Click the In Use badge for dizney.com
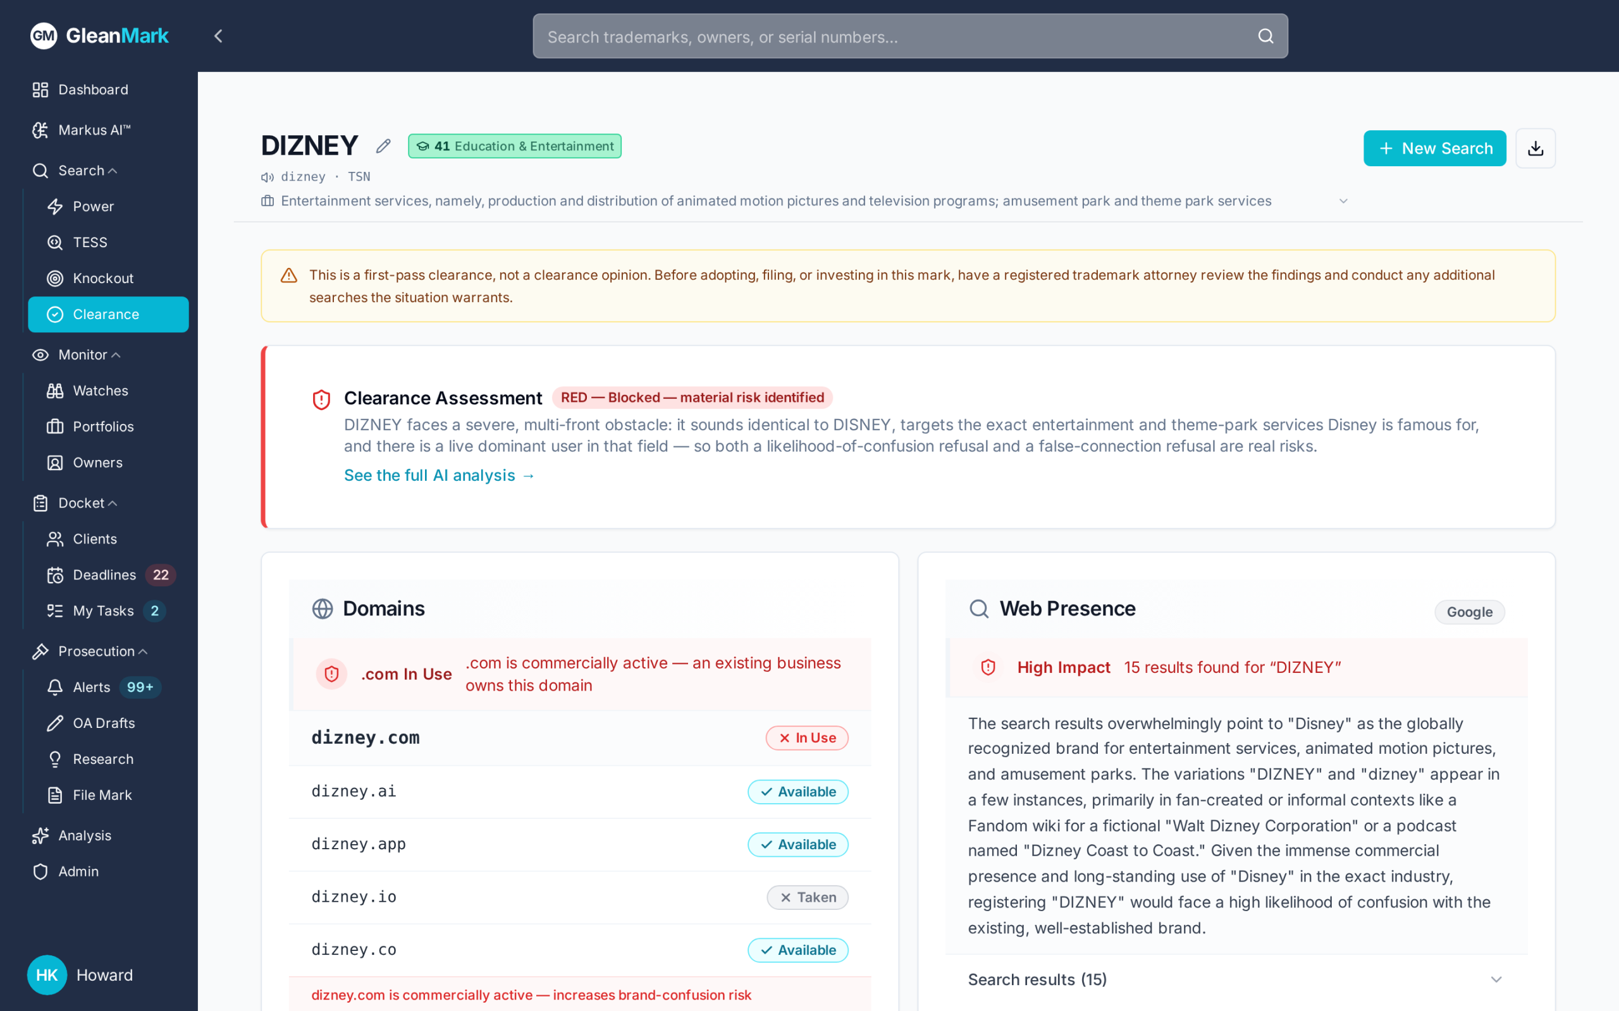This screenshot has width=1619, height=1011. 807,738
